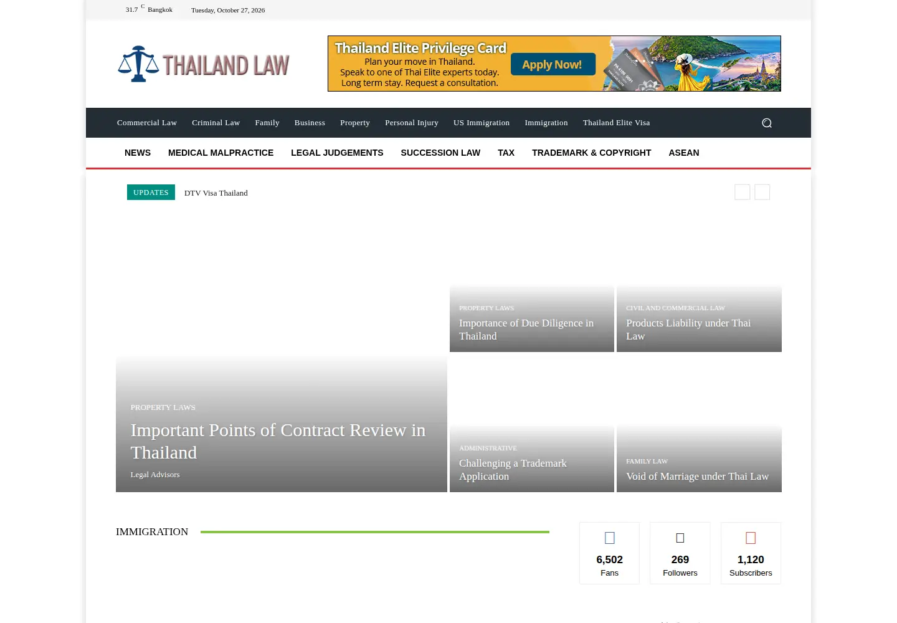Click the Apply Now! banner button
897x623 pixels.
pyautogui.click(x=553, y=64)
